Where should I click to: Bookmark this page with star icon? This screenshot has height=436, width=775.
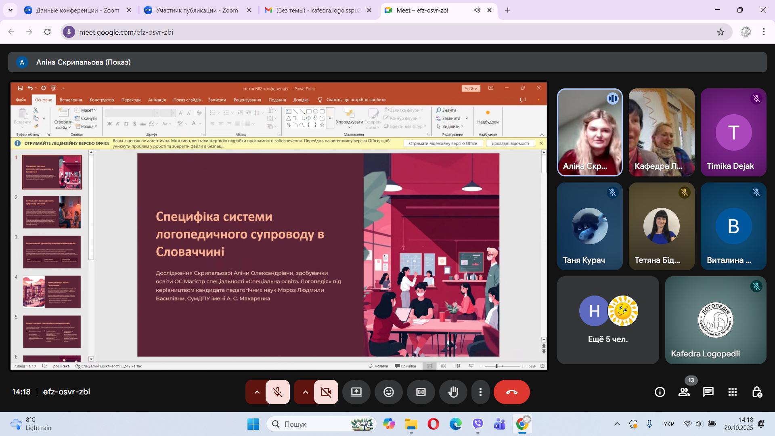[721, 32]
